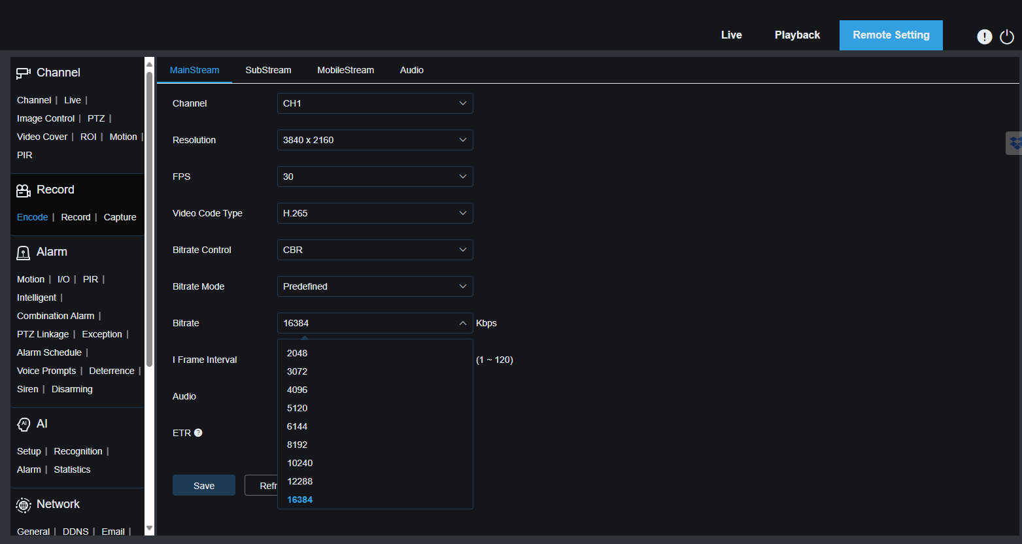Open the FPS dropdown
1022x544 pixels.
pyautogui.click(x=375, y=176)
